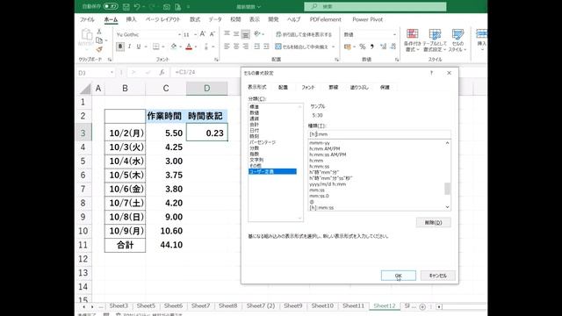Click the 種類 format code input field
The height and width of the screenshot is (316, 562).
[x=379, y=134]
